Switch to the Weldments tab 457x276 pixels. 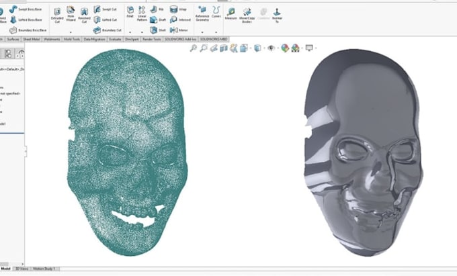(52, 40)
